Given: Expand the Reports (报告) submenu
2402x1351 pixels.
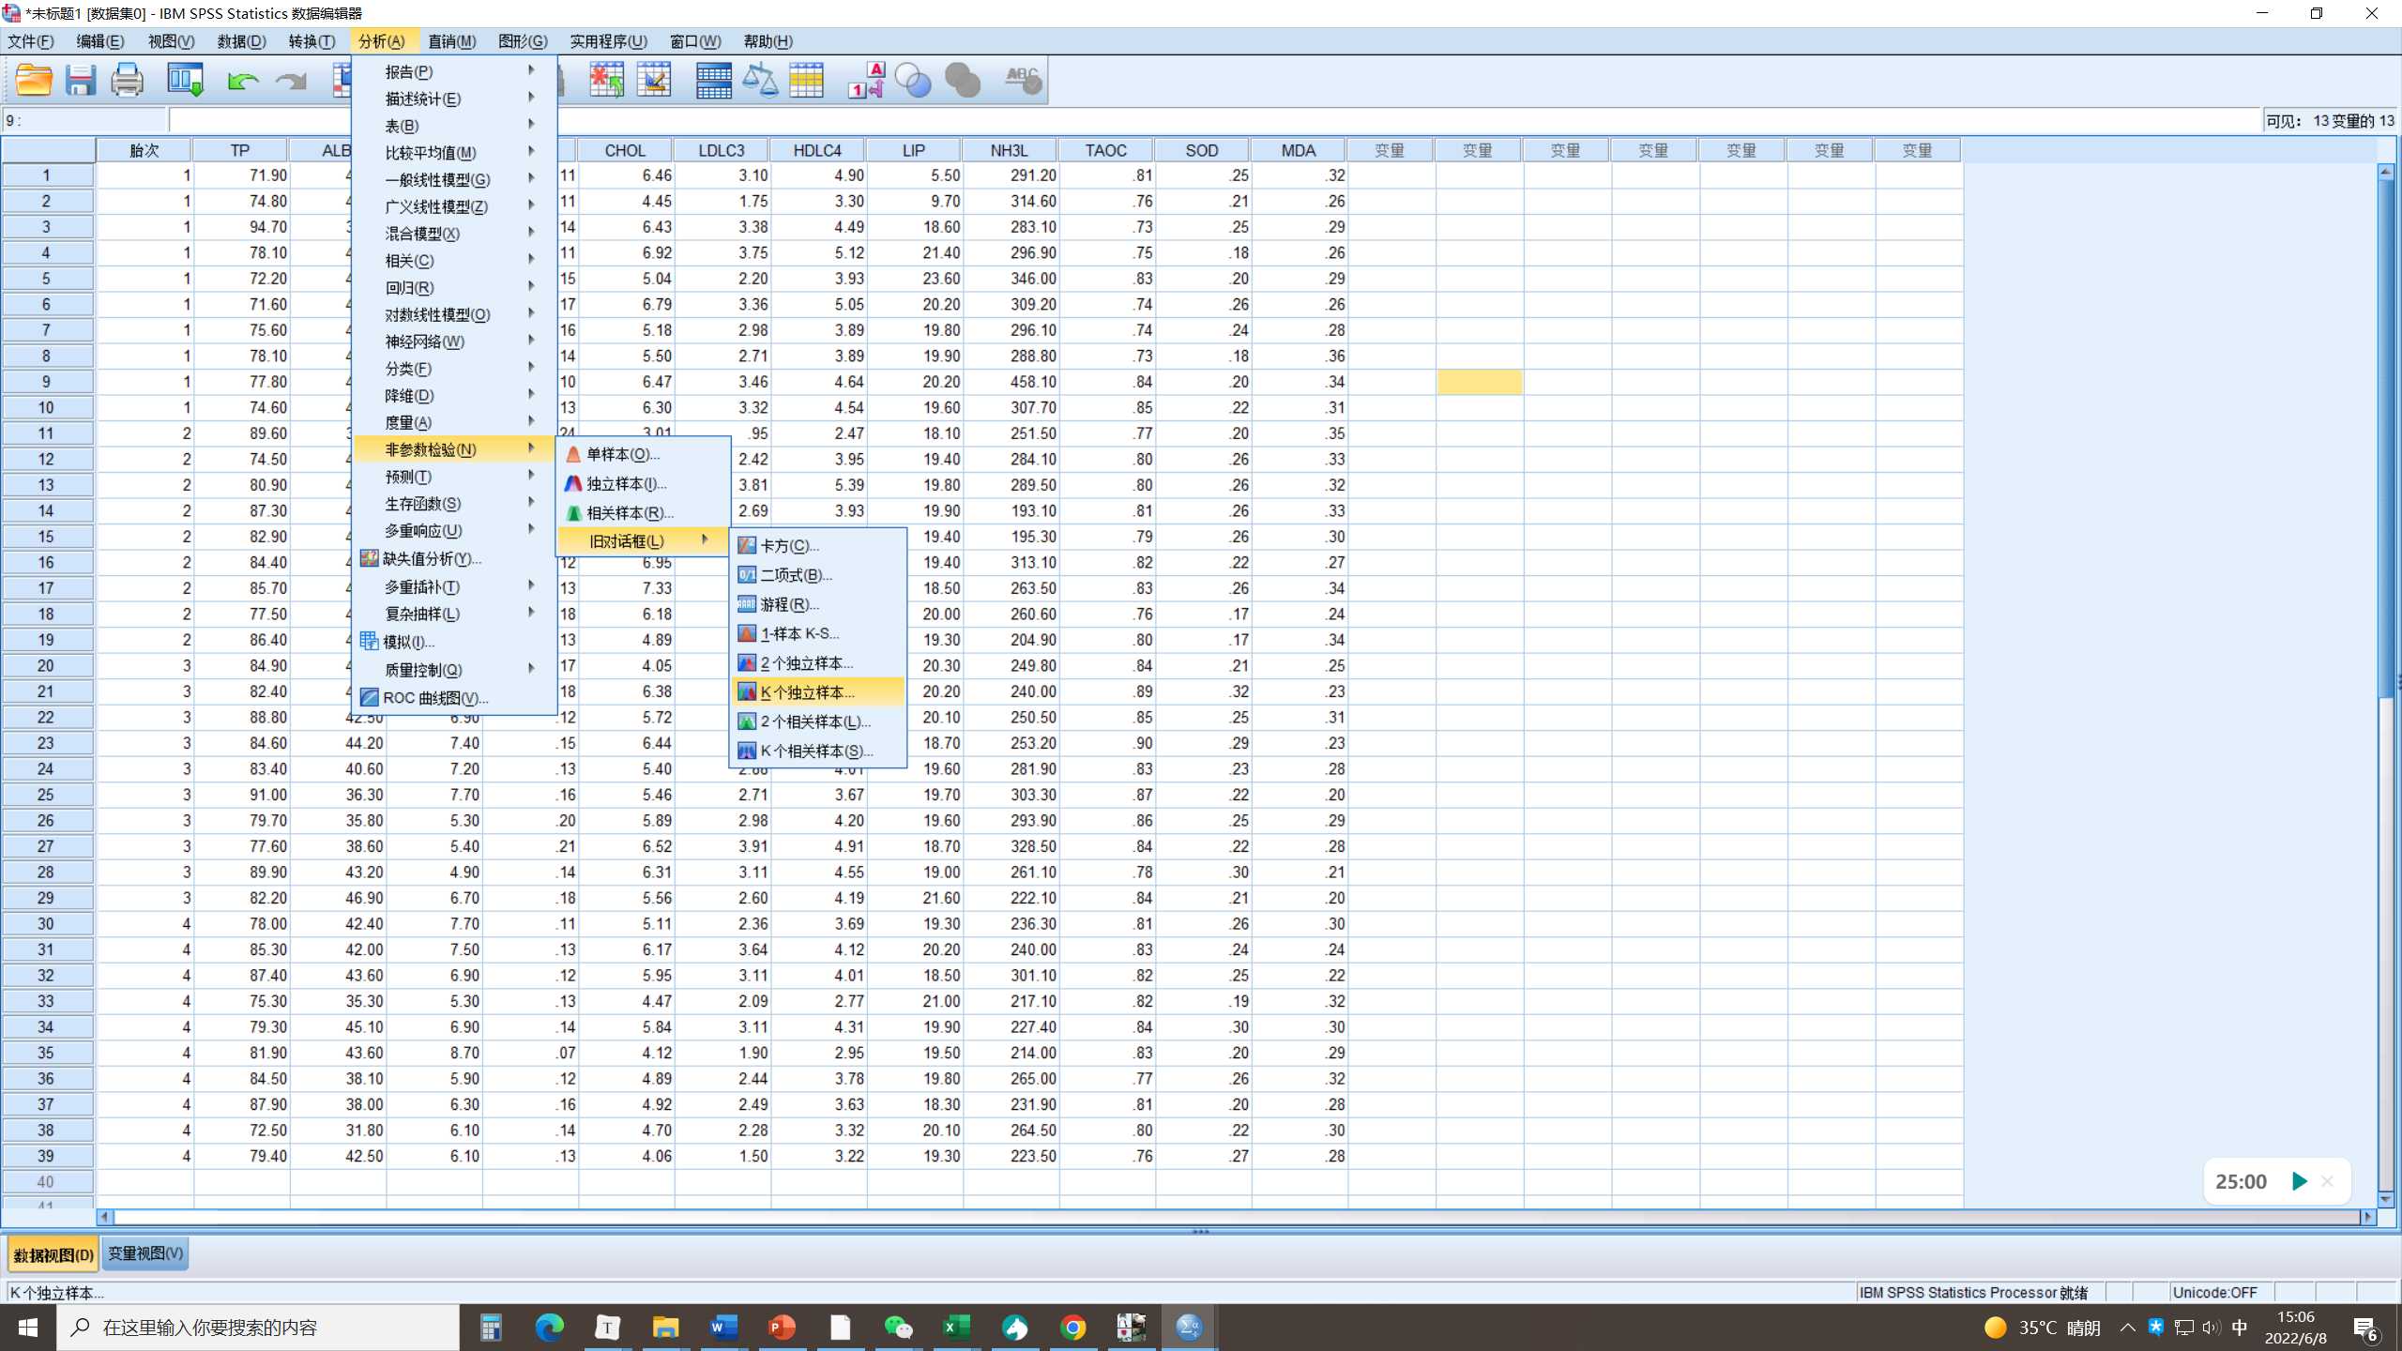Looking at the screenshot, I should (x=454, y=71).
